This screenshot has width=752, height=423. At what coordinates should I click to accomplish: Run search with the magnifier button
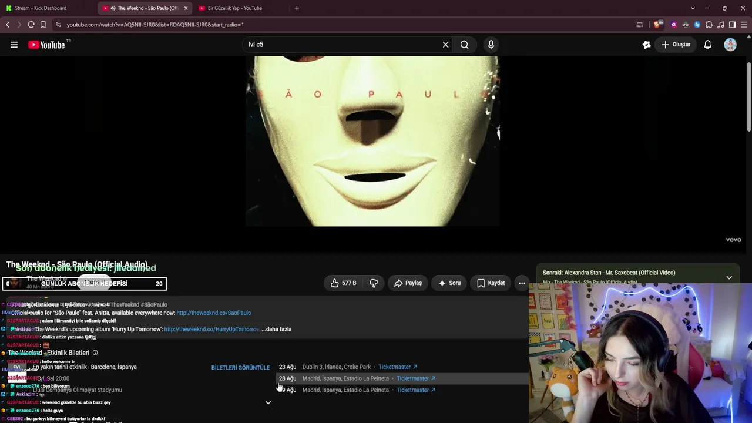(465, 45)
